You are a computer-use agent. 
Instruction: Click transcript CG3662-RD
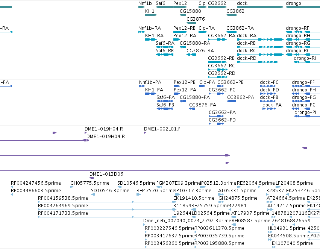tap(221, 73)
